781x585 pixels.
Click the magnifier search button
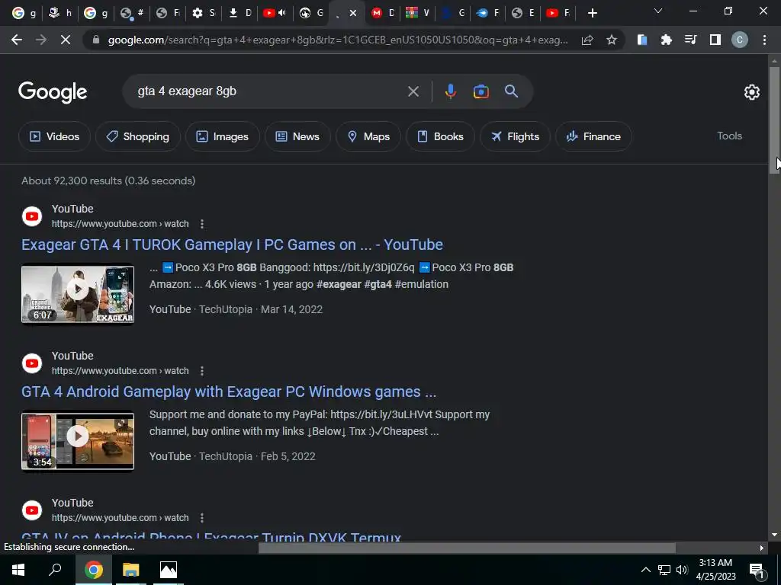[511, 91]
